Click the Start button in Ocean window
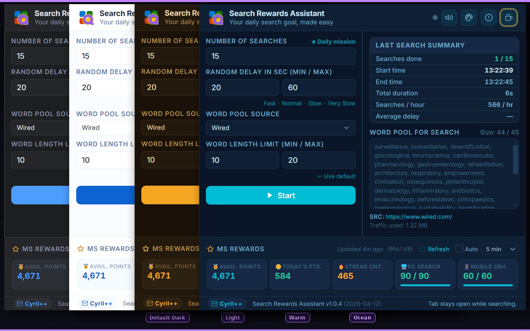This screenshot has height=331, width=530. [281, 195]
